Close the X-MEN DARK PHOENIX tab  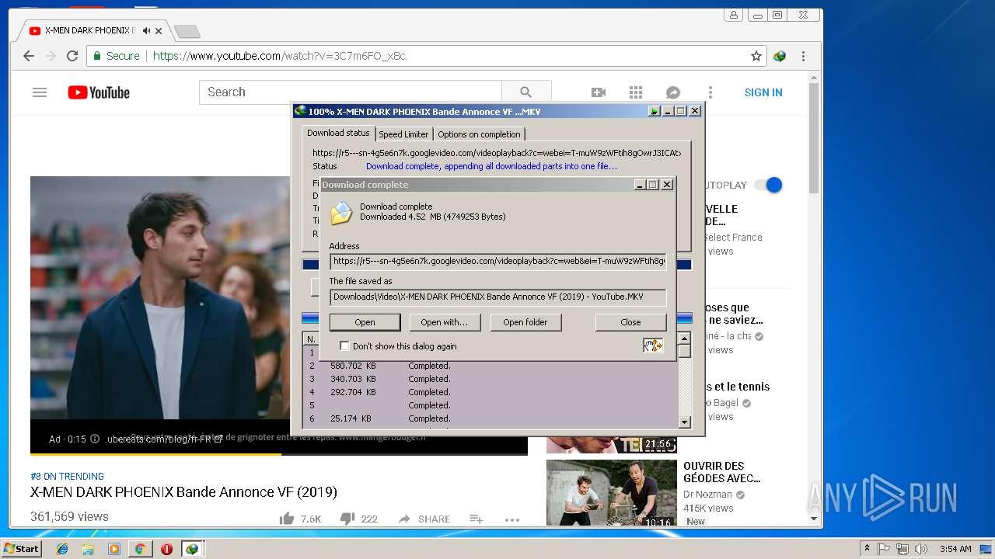[x=159, y=31]
